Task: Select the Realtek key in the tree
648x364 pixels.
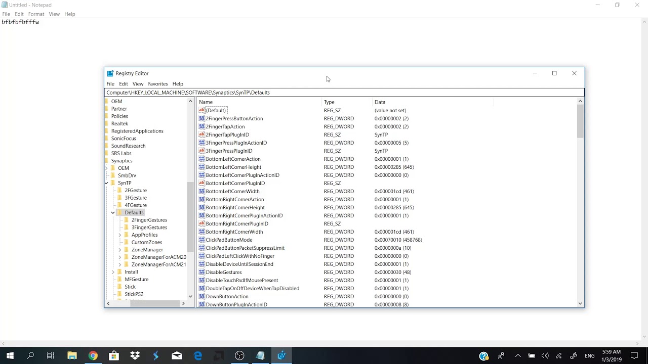Action: click(x=119, y=124)
